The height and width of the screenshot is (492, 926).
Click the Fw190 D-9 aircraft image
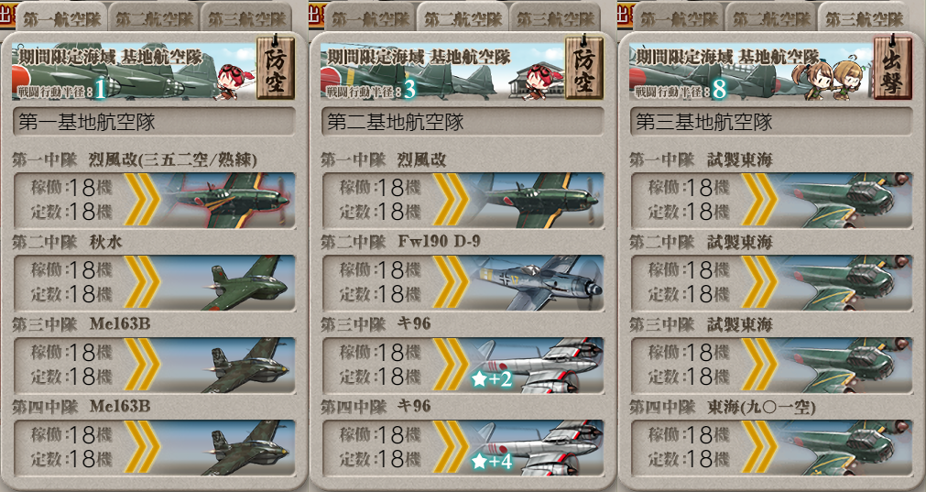point(538,282)
